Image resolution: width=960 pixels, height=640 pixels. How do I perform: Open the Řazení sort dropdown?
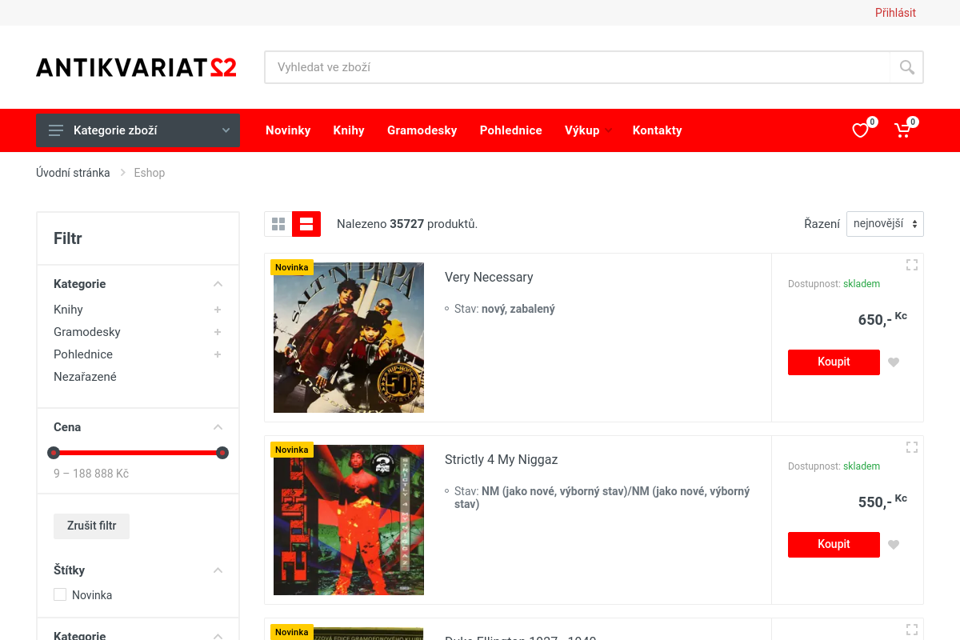[x=885, y=224]
